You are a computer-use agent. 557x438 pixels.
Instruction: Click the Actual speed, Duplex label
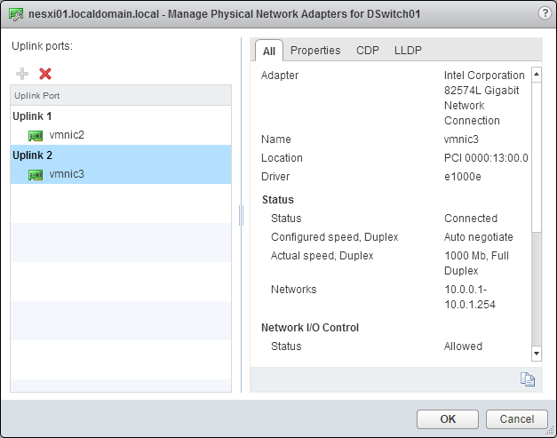[x=322, y=256]
